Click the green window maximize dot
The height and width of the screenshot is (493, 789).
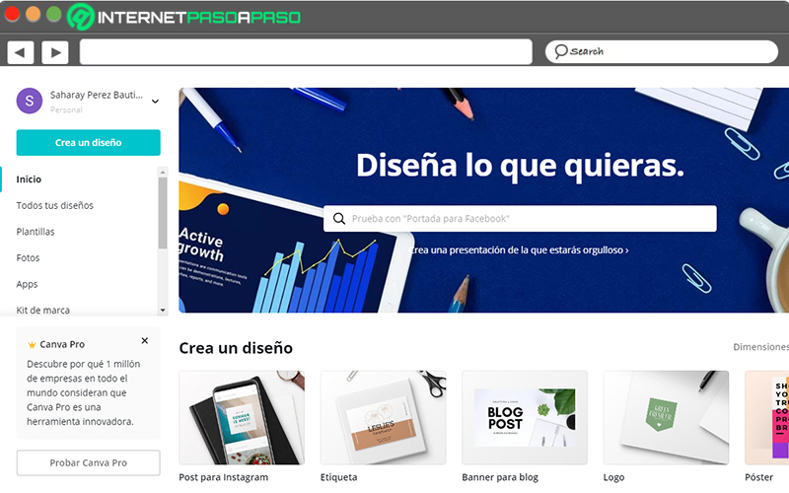point(53,14)
